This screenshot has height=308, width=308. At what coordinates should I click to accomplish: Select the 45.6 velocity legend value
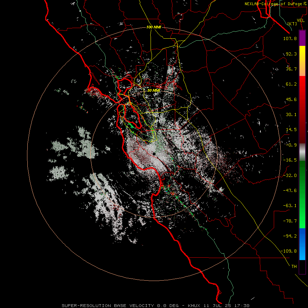[x=291, y=99]
